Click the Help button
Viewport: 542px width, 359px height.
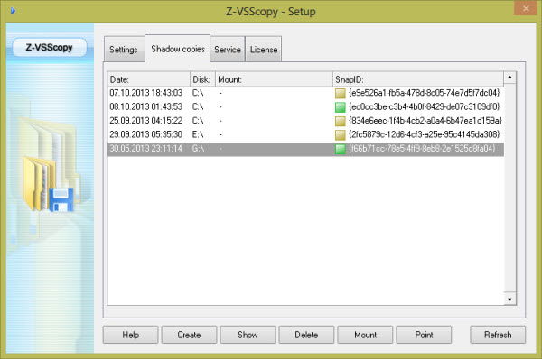pos(131,335)
